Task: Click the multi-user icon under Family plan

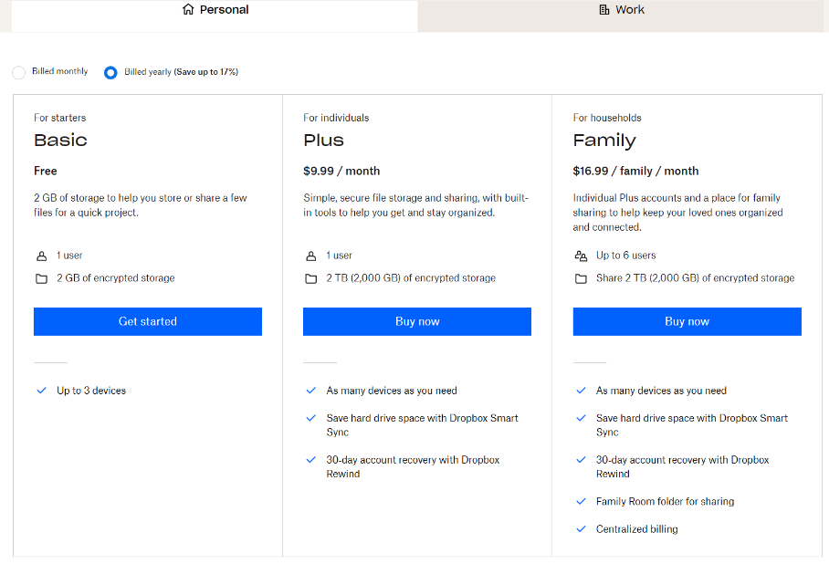Action: (x=581, y=256)
